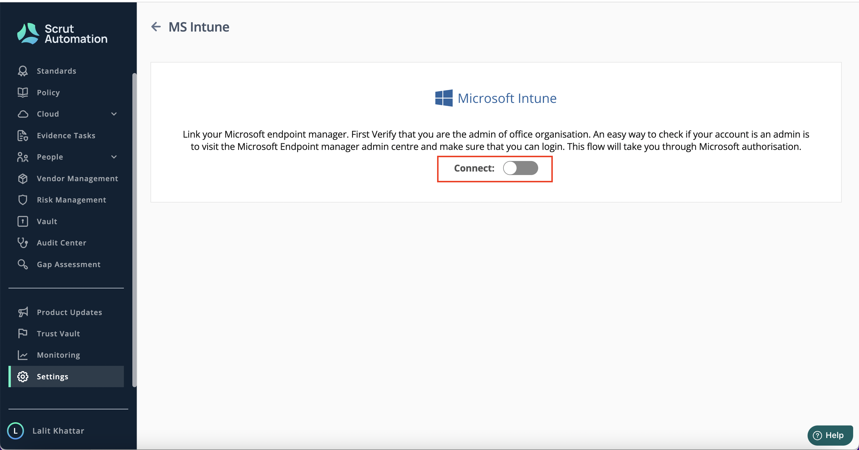Viewport: 859px width, 450px height.
Task: Click the Standards ribbon badge icon
Action: point(23,71)
